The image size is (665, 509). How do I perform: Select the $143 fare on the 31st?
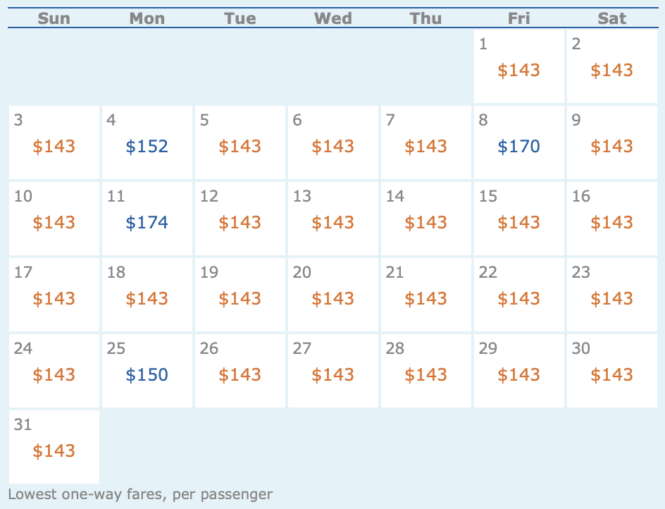(x=54, y=451)
